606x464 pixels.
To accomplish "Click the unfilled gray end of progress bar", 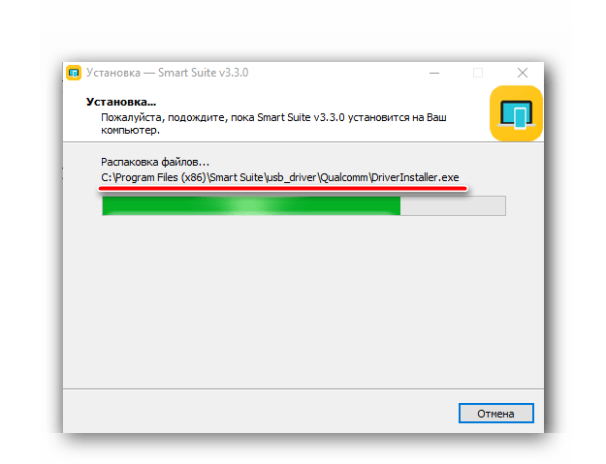I will [x=453, y=205].
